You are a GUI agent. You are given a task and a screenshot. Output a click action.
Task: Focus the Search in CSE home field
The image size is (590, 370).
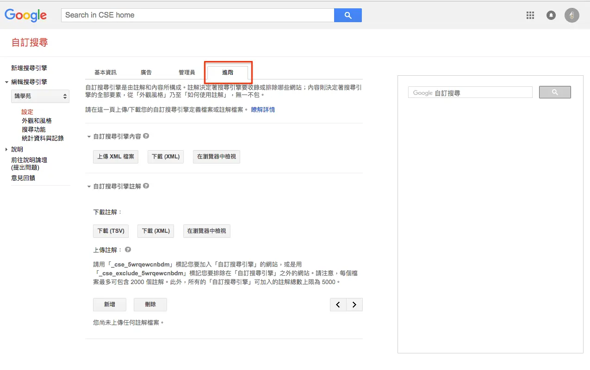[198, 15]
